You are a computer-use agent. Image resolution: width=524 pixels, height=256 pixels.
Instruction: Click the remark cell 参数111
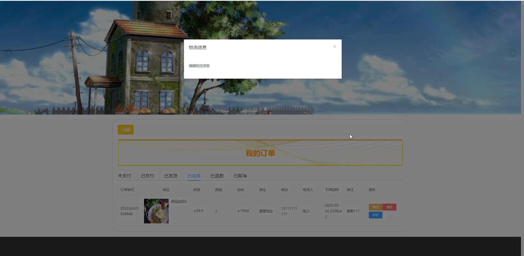pos(353,211)
